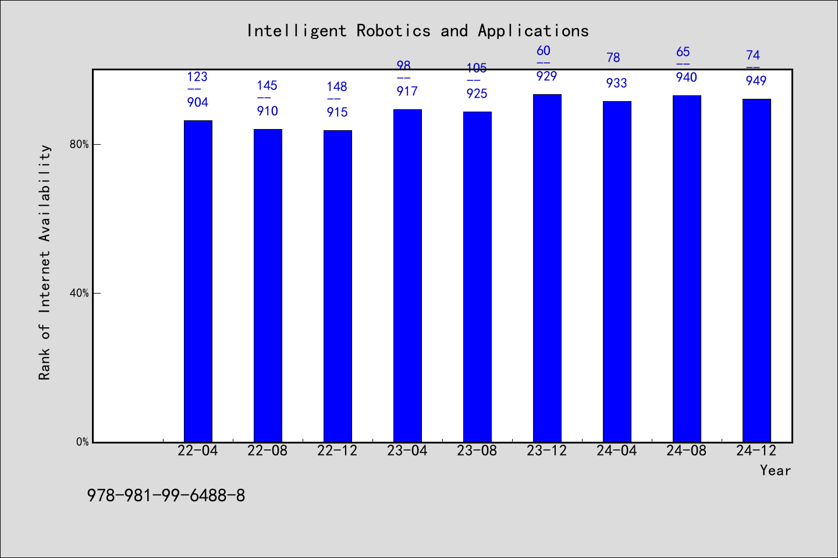Image resolution: width=838 pixels, height=558 pixels.
Task: Click the value 65 above the 24-08 bar
Action: point(683,52)
